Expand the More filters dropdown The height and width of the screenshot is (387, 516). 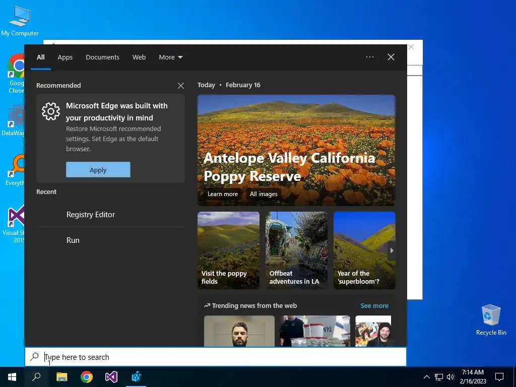point(170,57)
